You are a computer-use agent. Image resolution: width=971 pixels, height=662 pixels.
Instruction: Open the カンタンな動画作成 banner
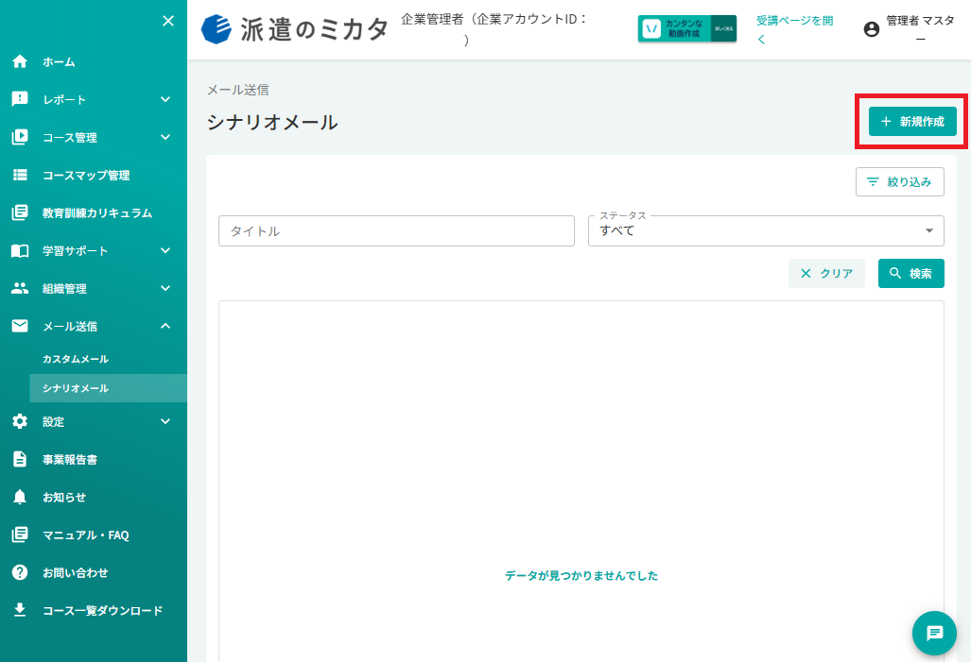[x=686, y=28]
